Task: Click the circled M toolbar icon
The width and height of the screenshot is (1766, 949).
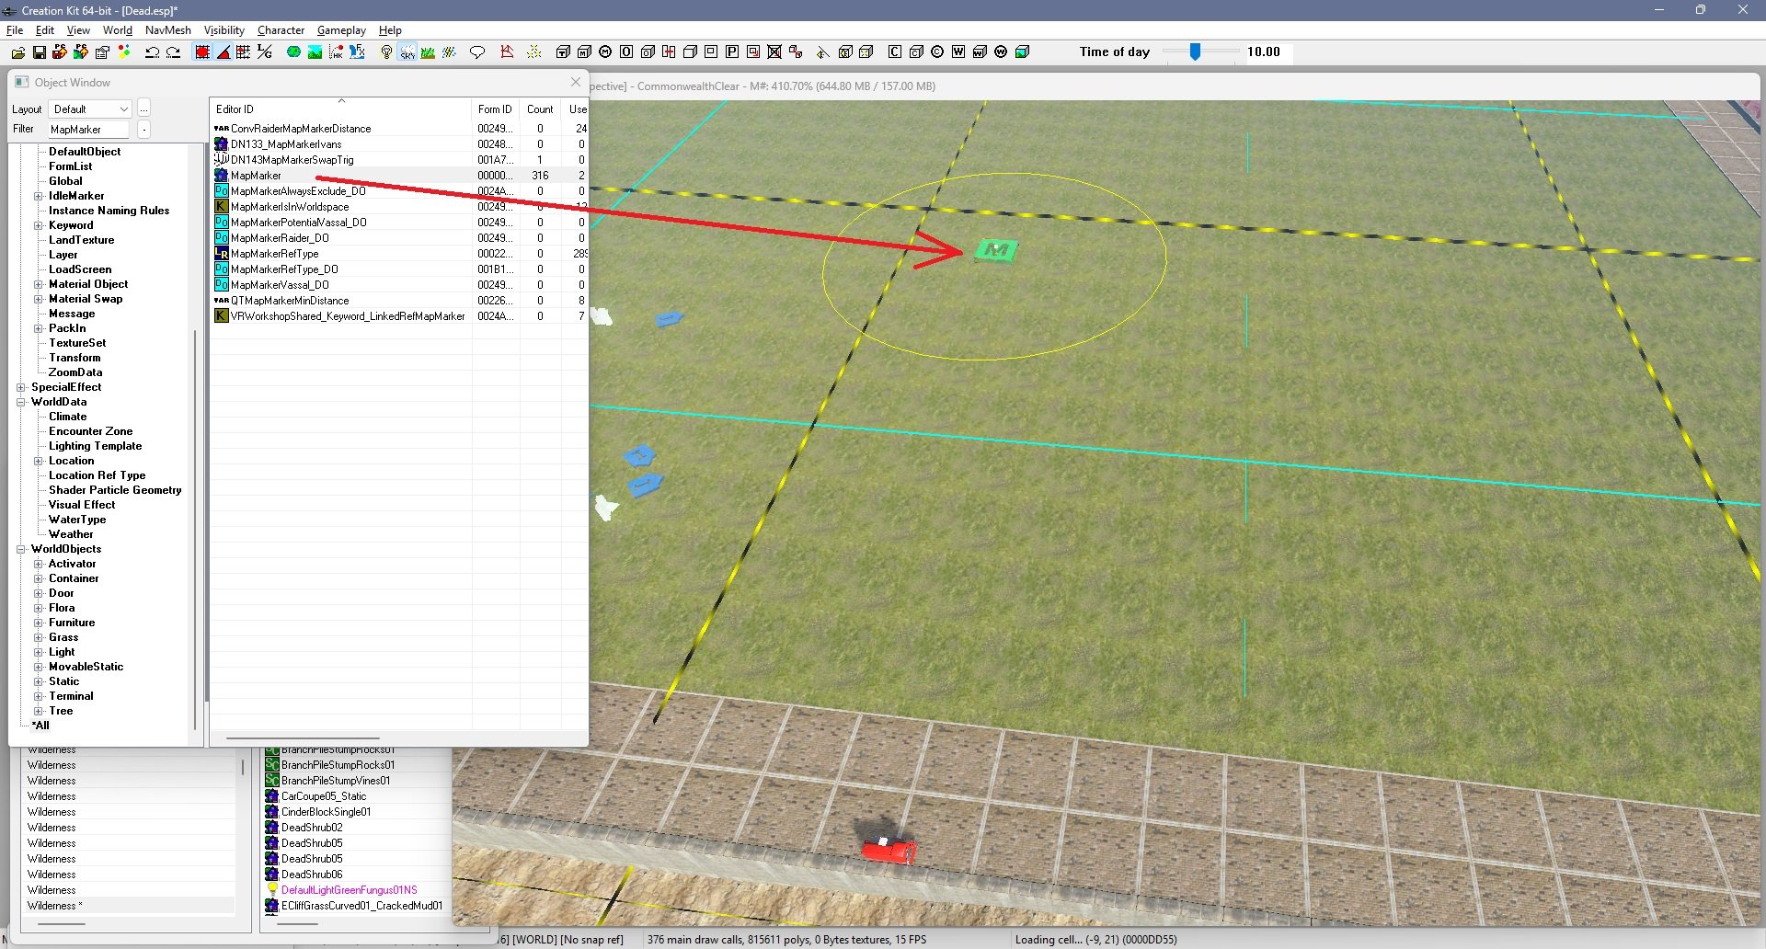Action: (605, 52)
